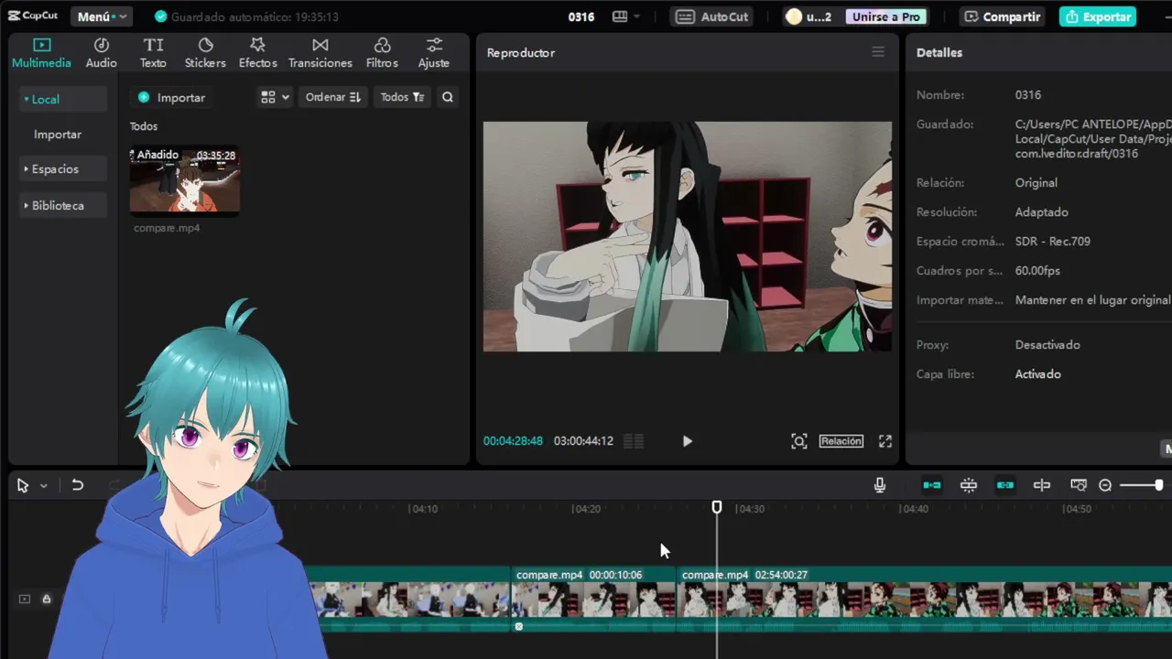Click the clip keyframe marker dot
The height and width of the screenshot is (659, 1172).
coord(518,627)
